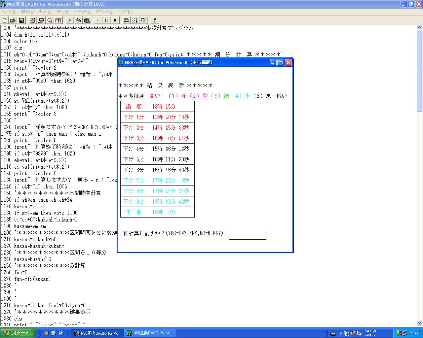Image resolution: width=423 pixels, height=338 pixels.
Task: Click the 15時 36分 12秒 cell
Action: point(171,149)
